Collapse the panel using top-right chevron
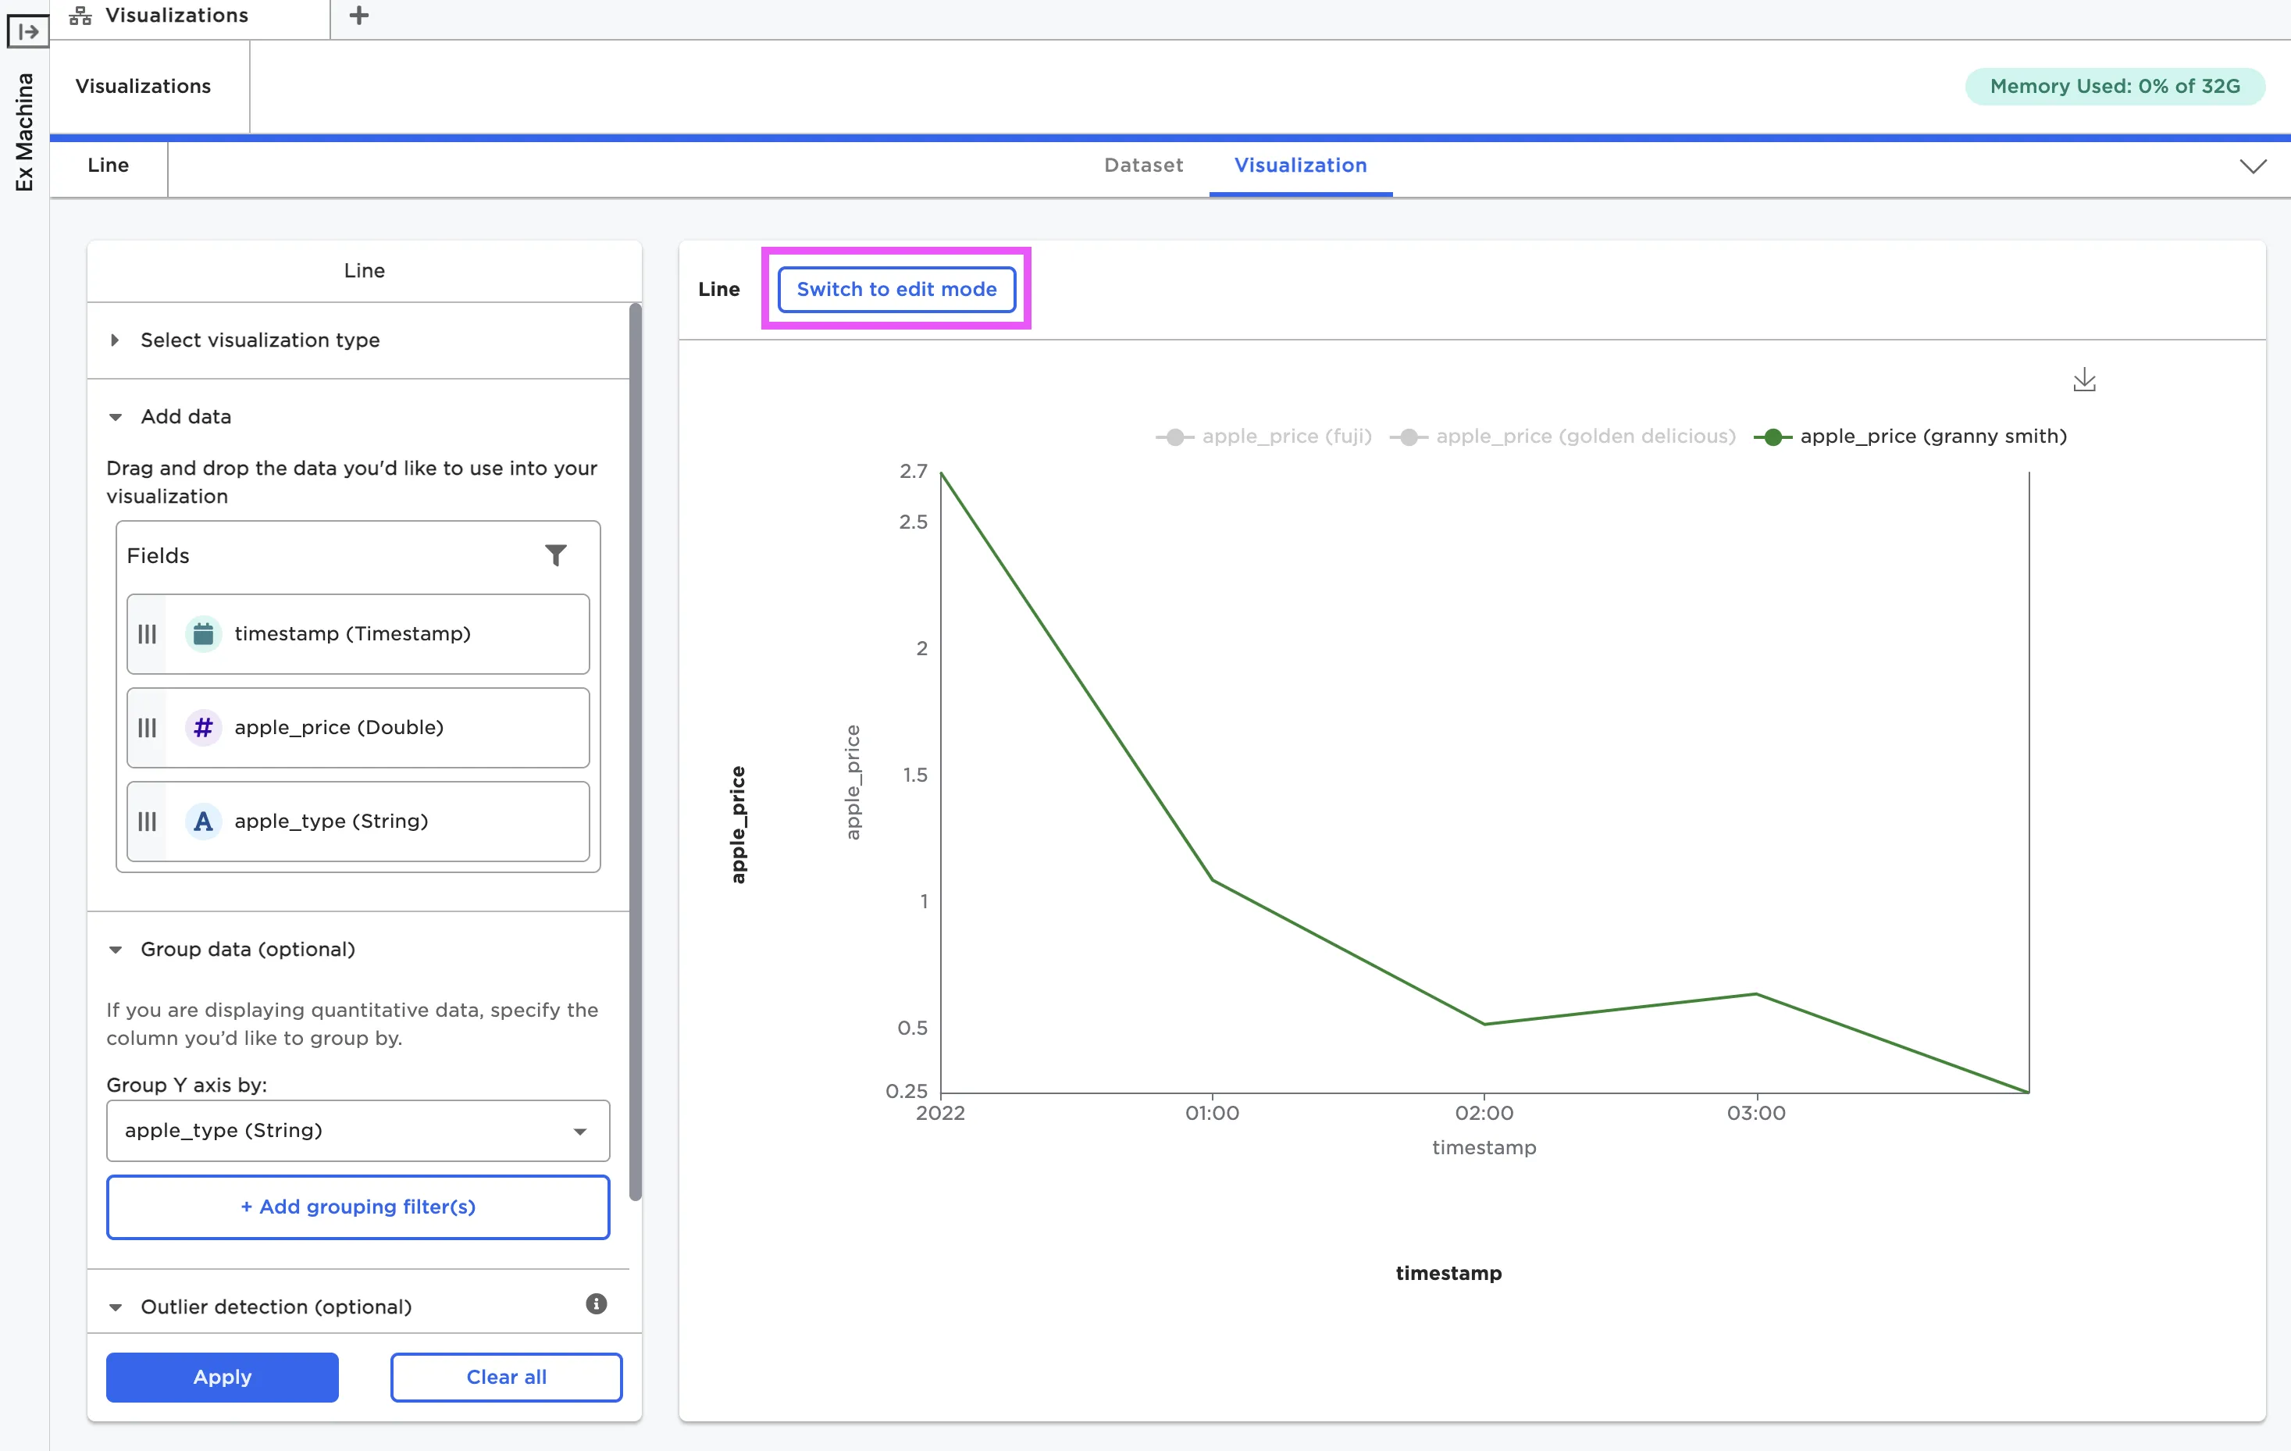Viewport: 2291px width, 1451px height. point(2252,166)
